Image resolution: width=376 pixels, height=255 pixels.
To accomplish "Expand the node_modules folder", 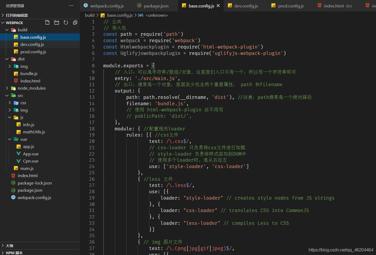I will point(7,88).
